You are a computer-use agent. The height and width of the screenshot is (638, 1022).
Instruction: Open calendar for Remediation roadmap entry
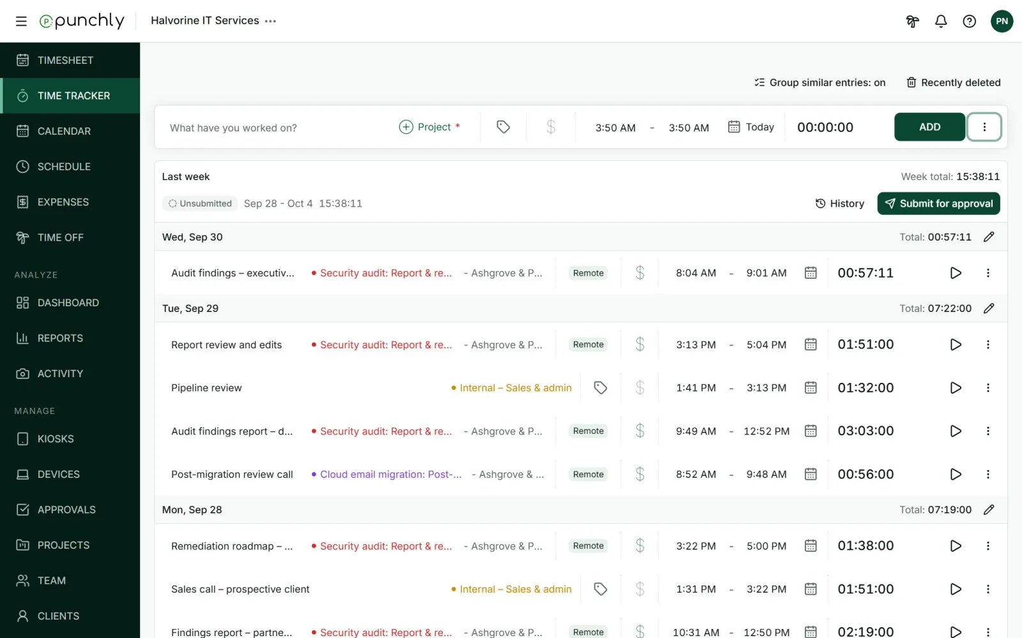coord(811,546)
